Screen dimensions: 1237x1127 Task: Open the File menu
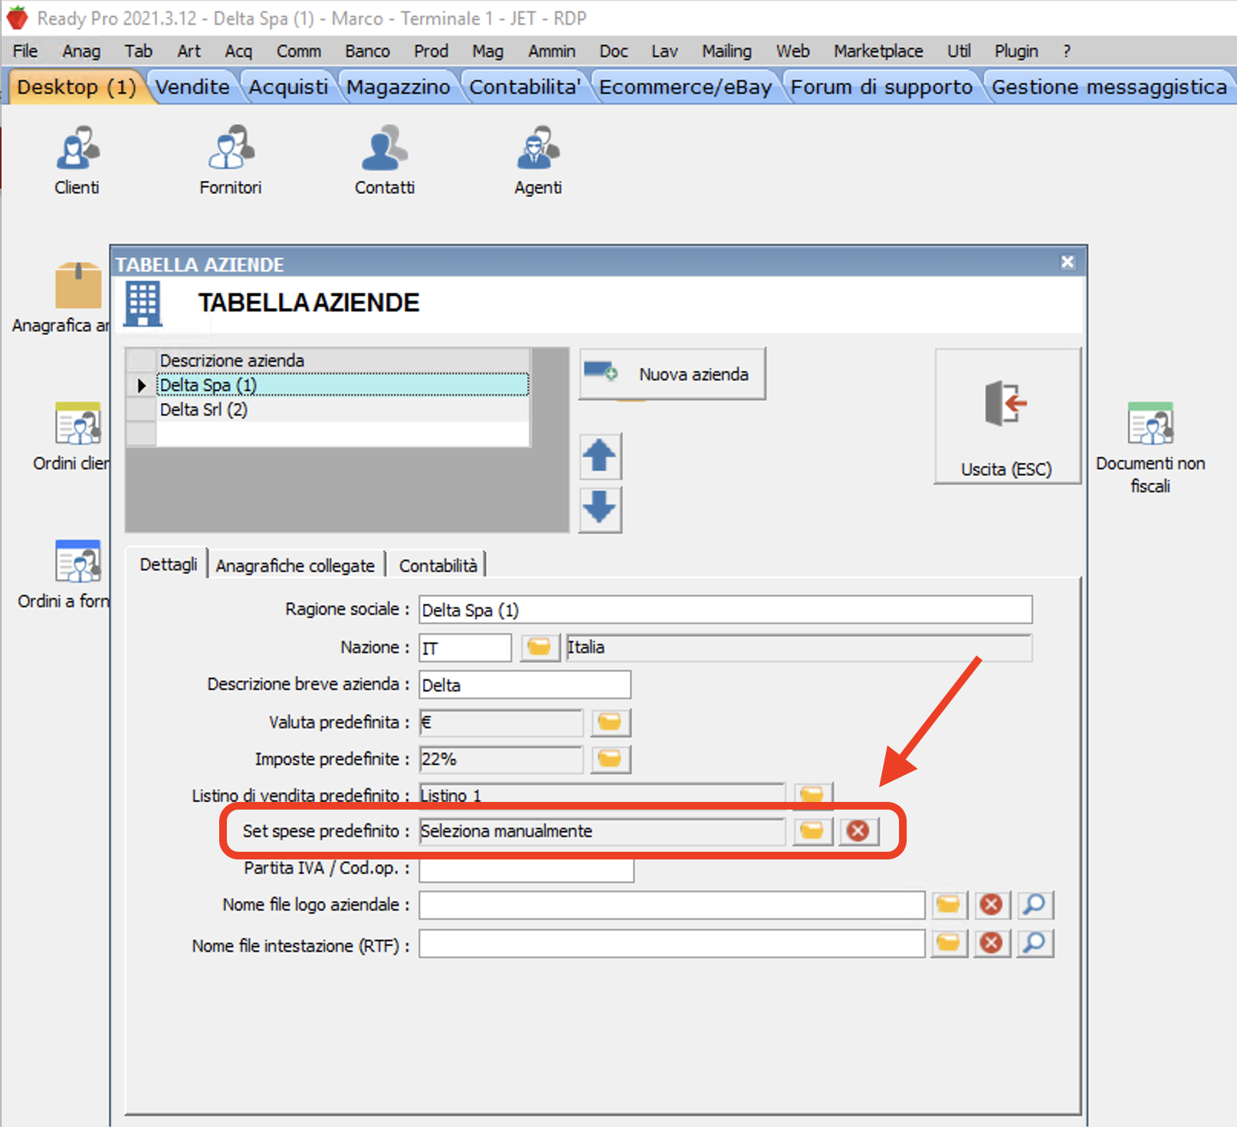tap(25, 51)
